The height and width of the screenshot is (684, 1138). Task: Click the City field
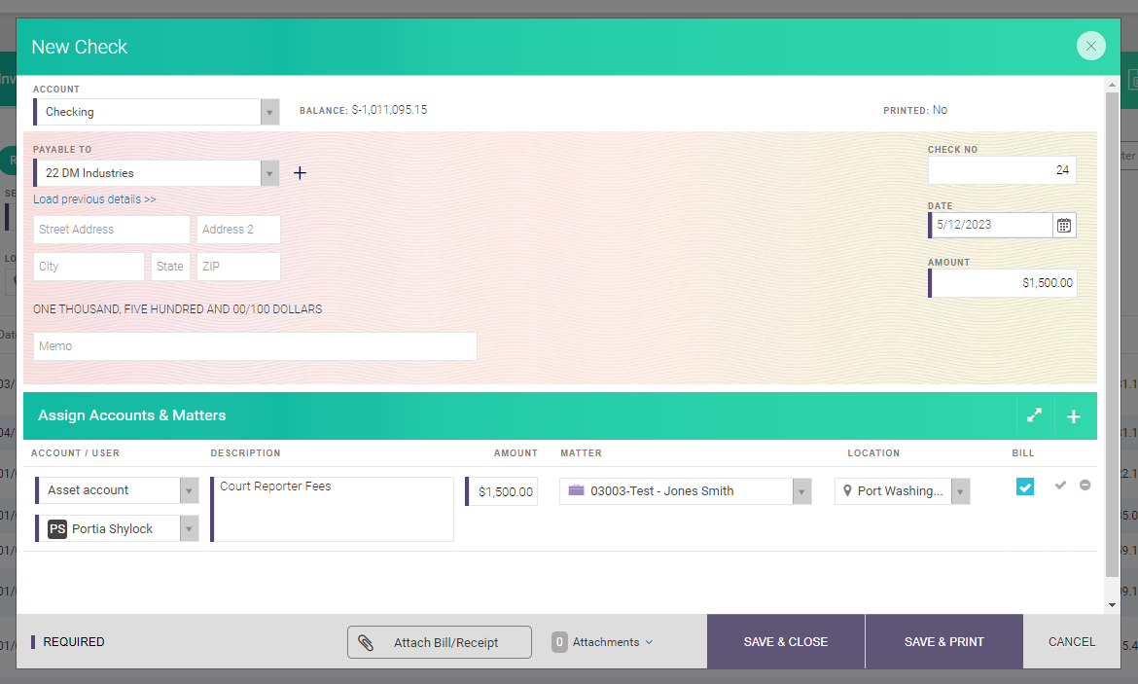pyautogui.click(x=89, y=267)
